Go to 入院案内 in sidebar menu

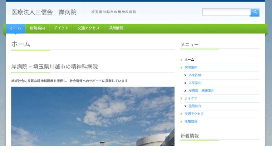click(x=195, y=83)
